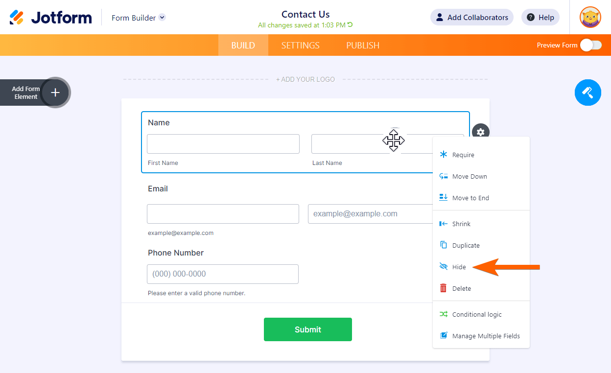Viewport: 611px width, 373px height.
Task: Hide the Name field via Hide option
Action: click(x=459, y=267)
